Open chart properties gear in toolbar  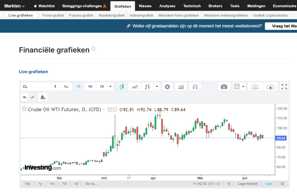click(x=167, y=87)
